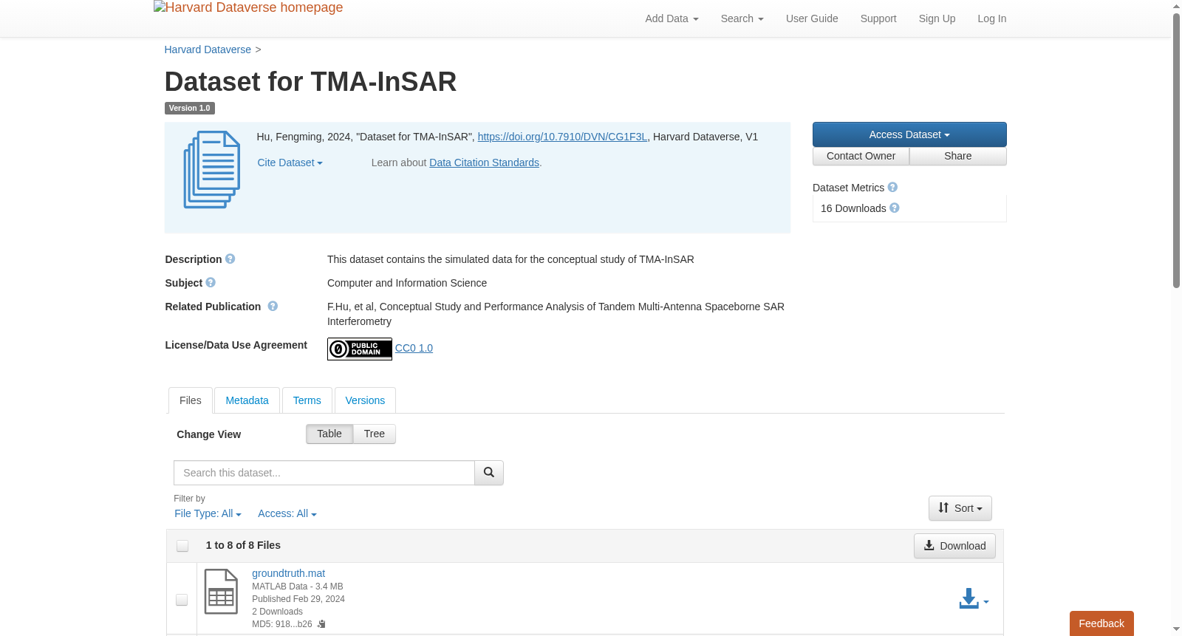The height and width of the screenshot is (636, 1182).
Task: Open the CC0 1.0 license link
Action: pyautogui.click(x=414, y=348)
